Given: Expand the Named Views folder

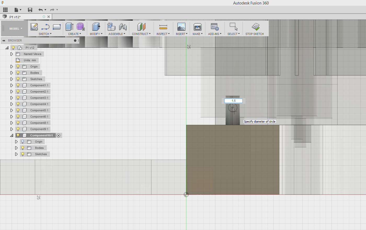Looking at the screenshot, I should pos(12,54).
